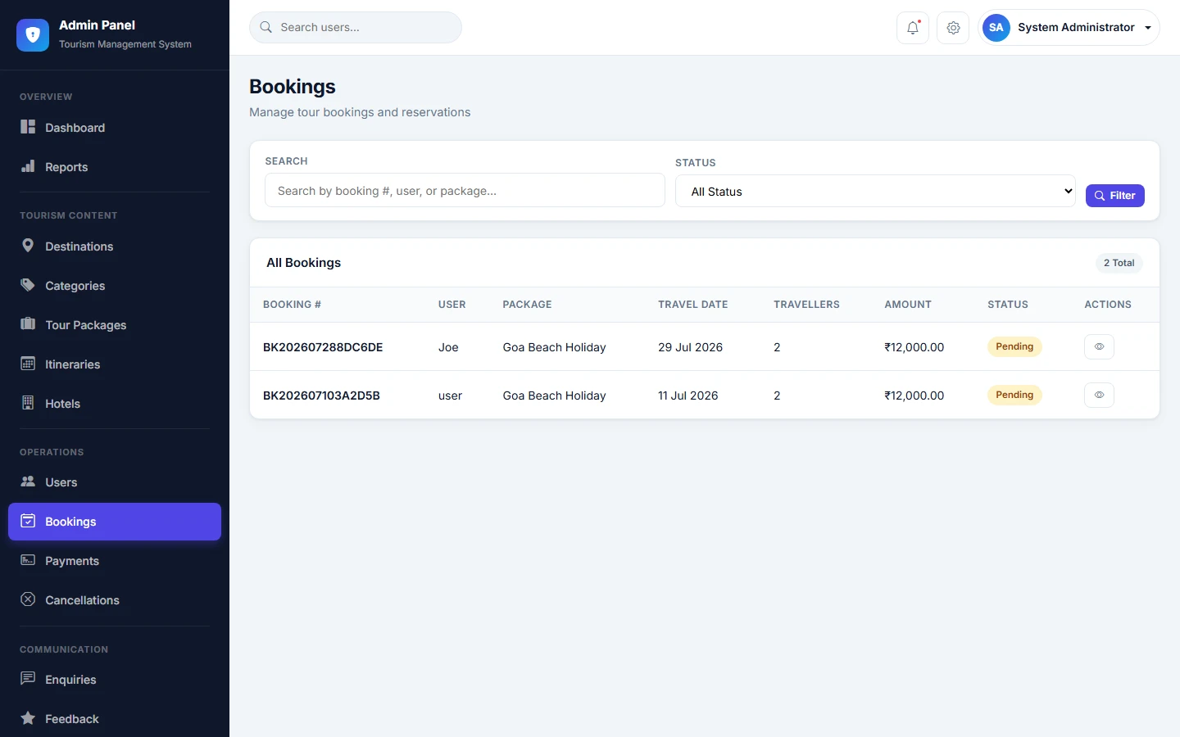Screen dimensions: 1180x737
Task: Click the SA avatar circle
Action: (x=996, y=28)
